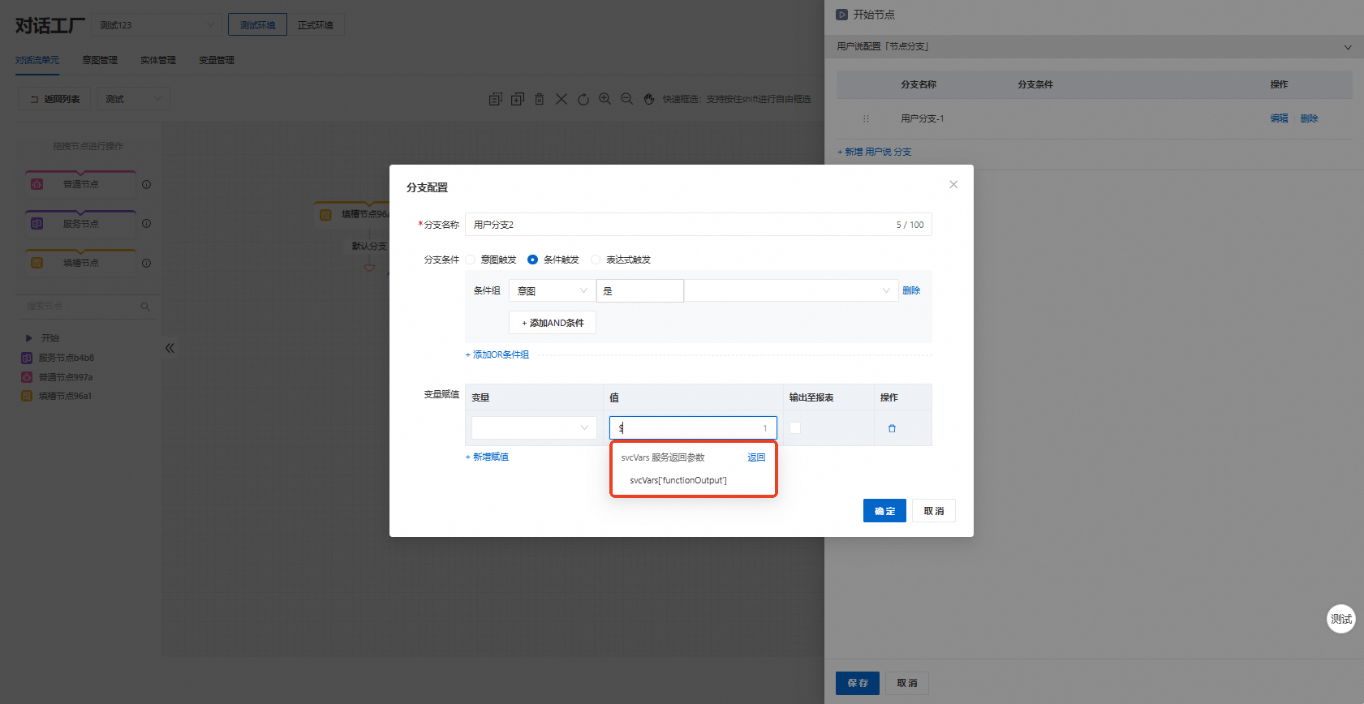Expand the 开始 tree item
Image resolution: width=1364 pixels, height=704 pixels.
point(29,338)
